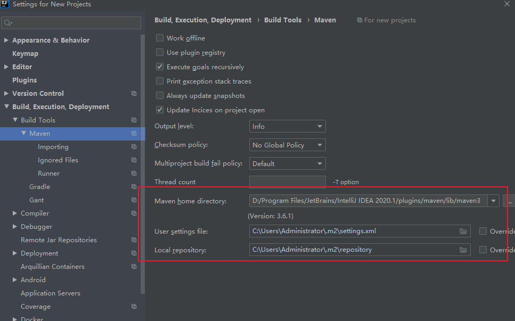Select Importing under Maven settings
This screenshot has width=515, height=321.
click(53, 147)
